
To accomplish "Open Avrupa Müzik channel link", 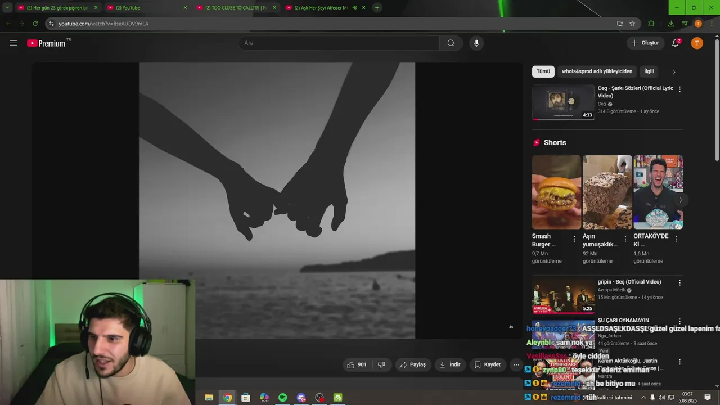I will tap(611, 290).
